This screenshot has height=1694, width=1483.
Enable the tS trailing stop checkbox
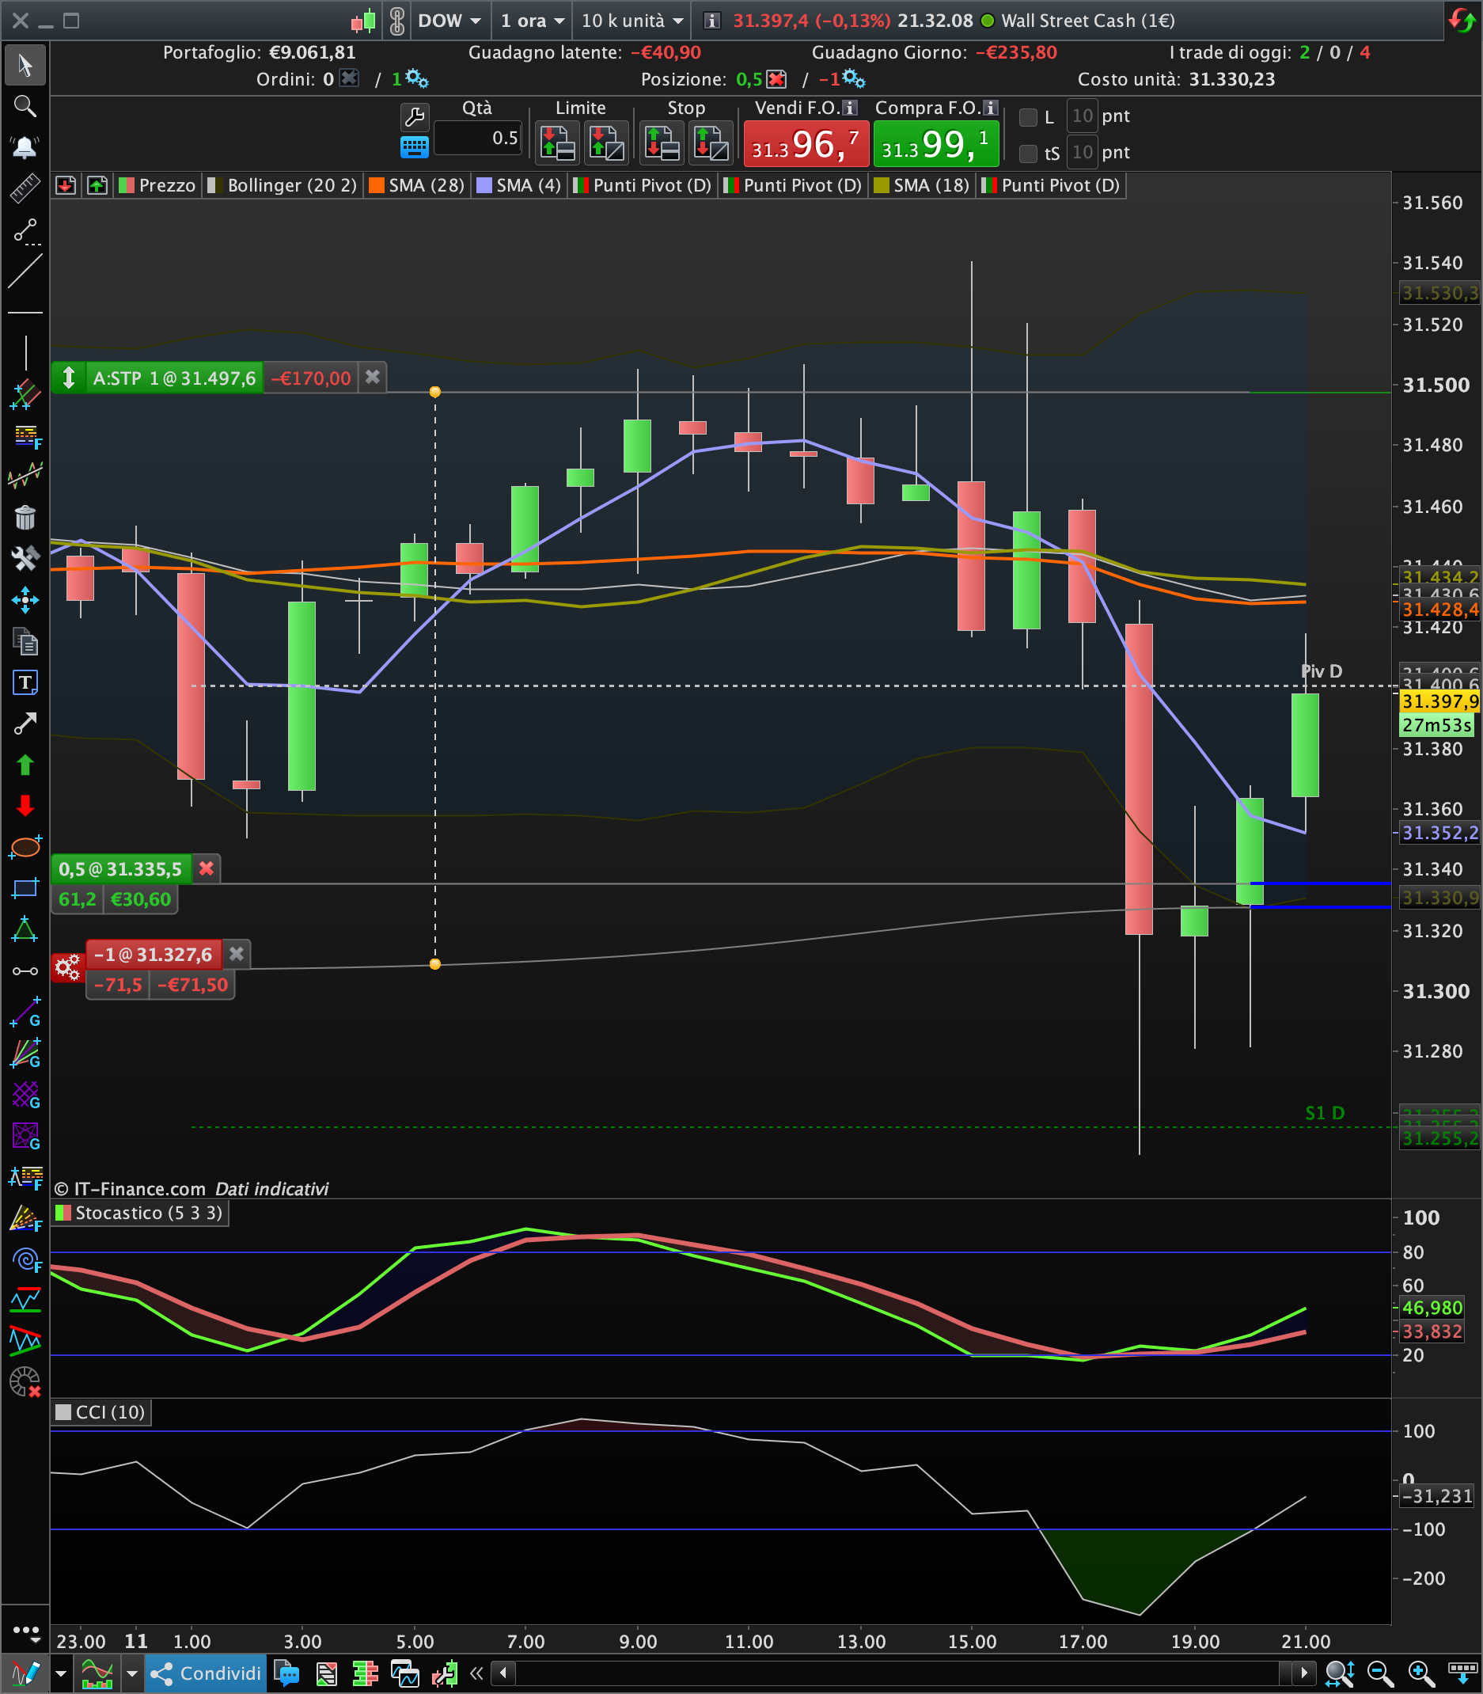(x=1028, y=153)
